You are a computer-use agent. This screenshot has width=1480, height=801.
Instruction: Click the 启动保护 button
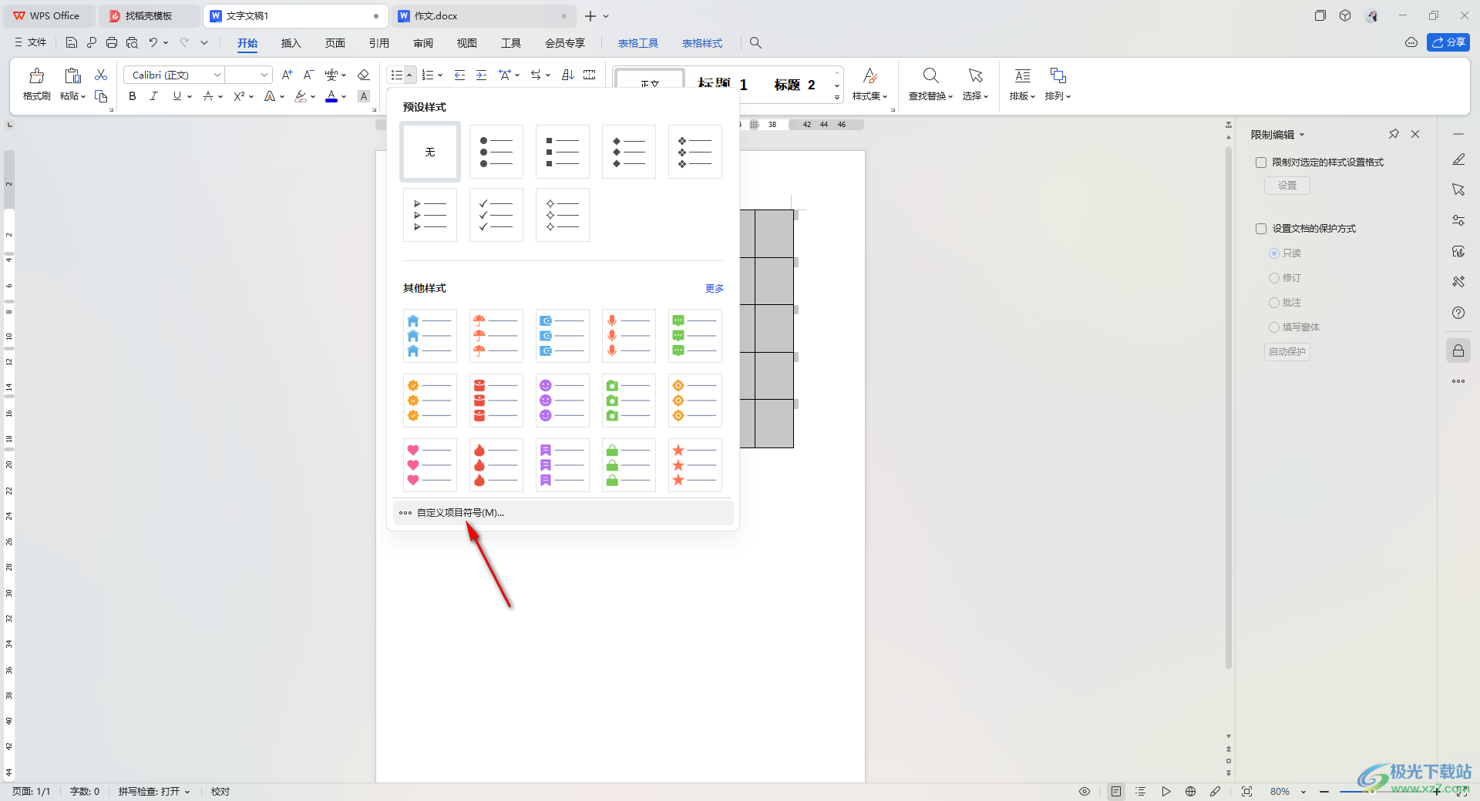1287,352
